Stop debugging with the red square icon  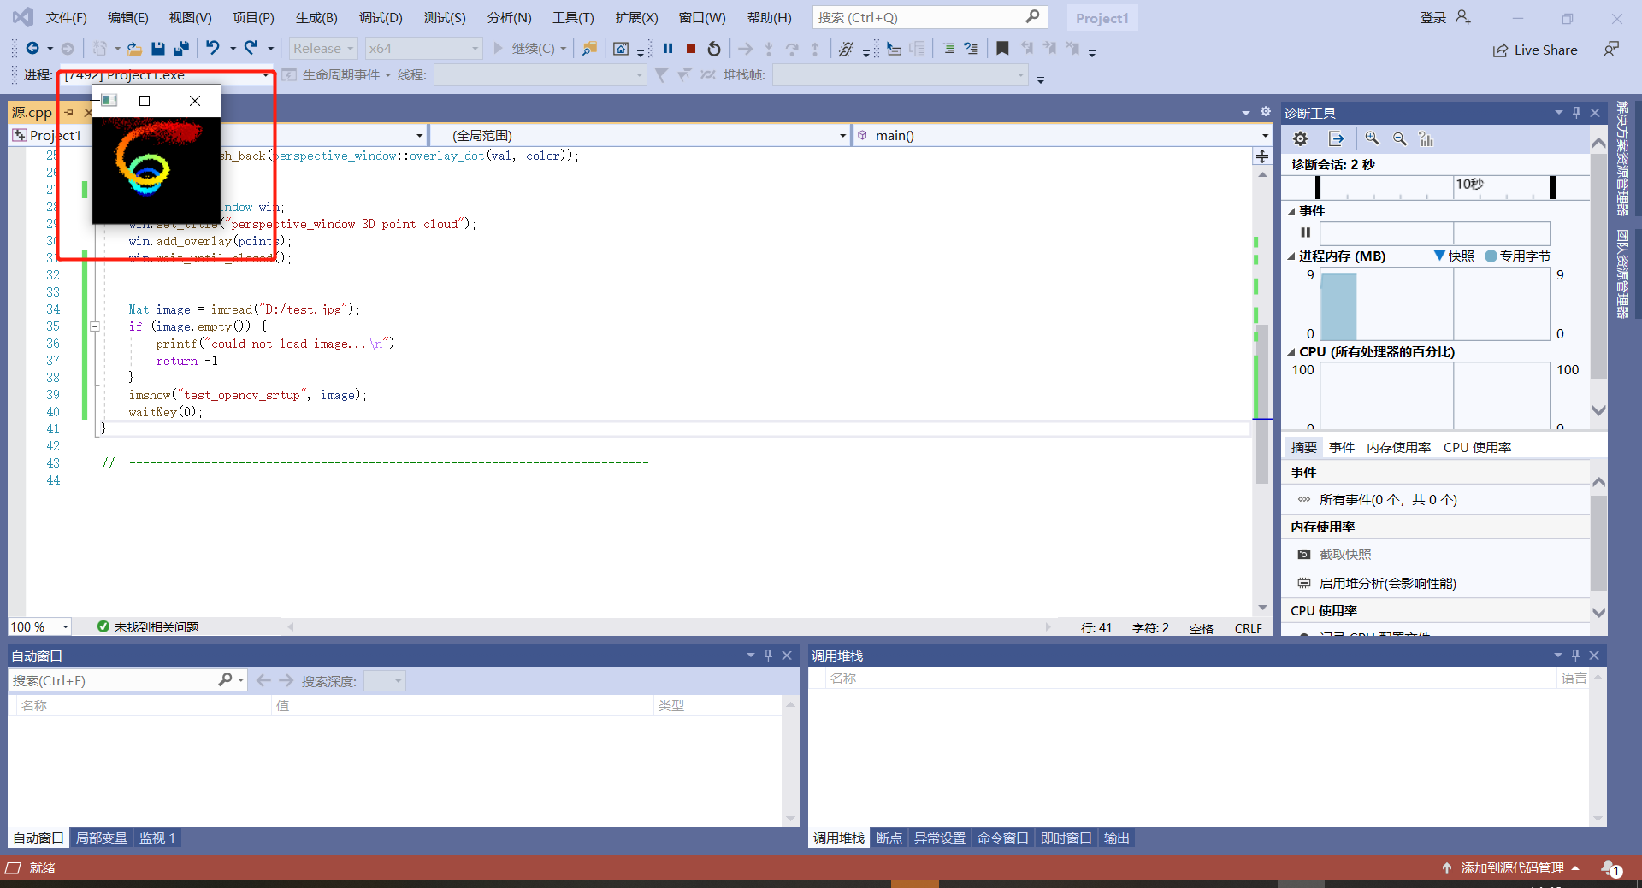coord(691,49)
